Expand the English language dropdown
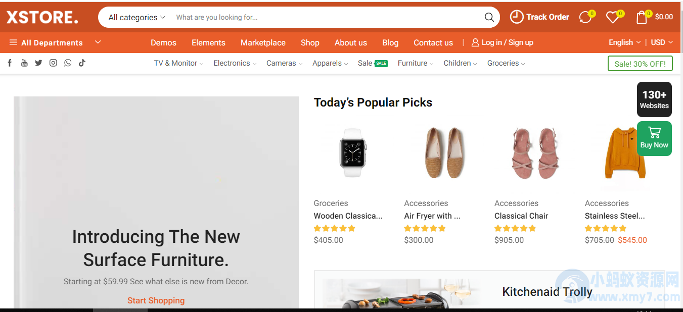The width and height of the screenshot is (683, 312). point(624,42)
